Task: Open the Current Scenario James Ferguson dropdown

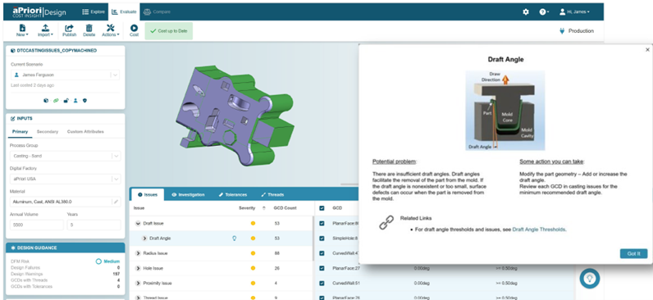Action: 66,75
